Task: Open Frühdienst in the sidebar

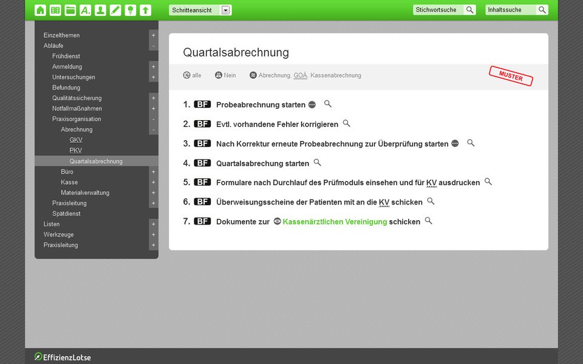Action: pos(66,56)
